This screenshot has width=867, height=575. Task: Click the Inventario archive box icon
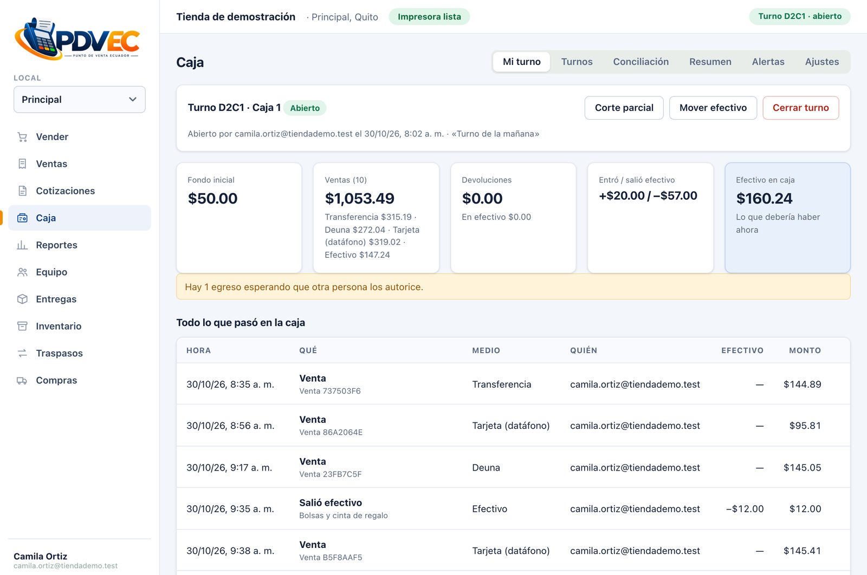point(22,326)
